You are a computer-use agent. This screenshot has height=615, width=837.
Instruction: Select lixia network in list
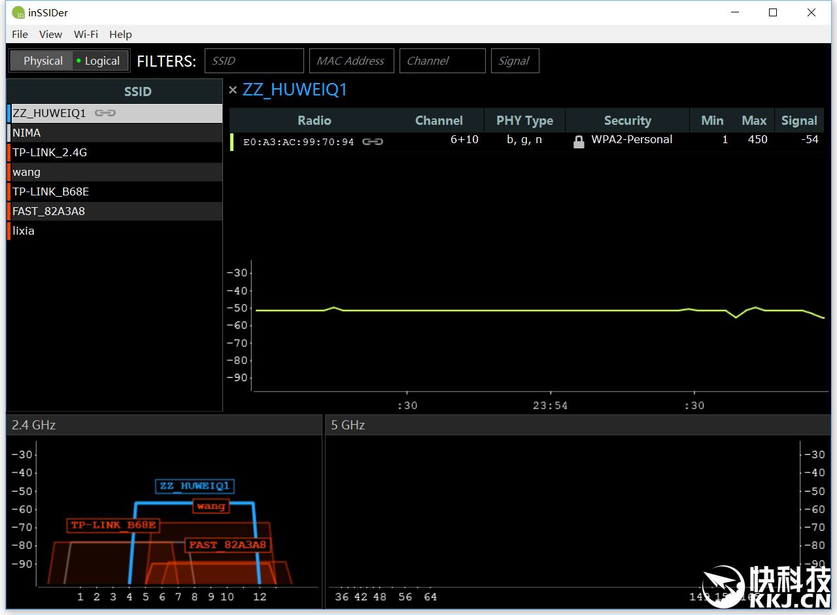point(115,231)
